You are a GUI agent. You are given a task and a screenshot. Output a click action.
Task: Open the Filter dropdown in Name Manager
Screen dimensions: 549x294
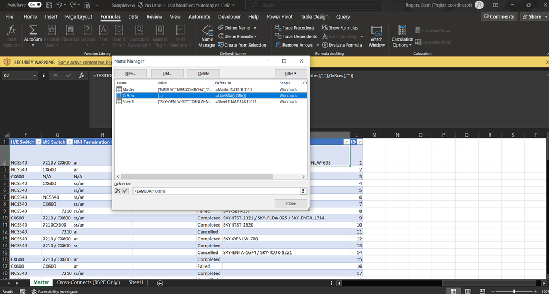tap(291, 73)
